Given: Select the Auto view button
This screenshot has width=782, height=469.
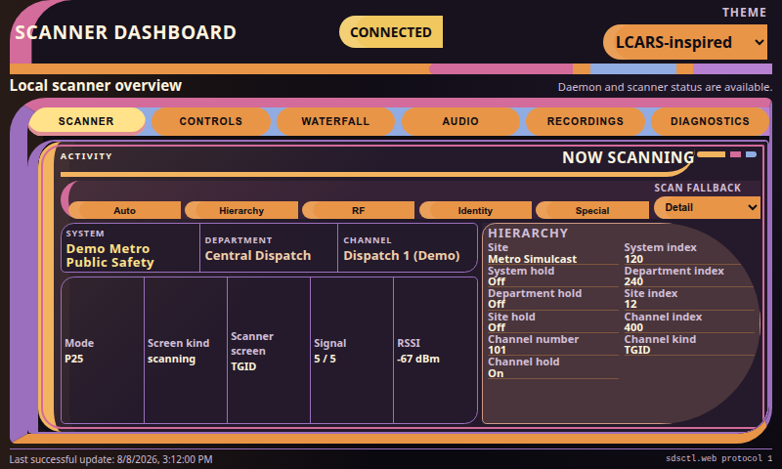Looking at the screenshot, I should (125, 210).
